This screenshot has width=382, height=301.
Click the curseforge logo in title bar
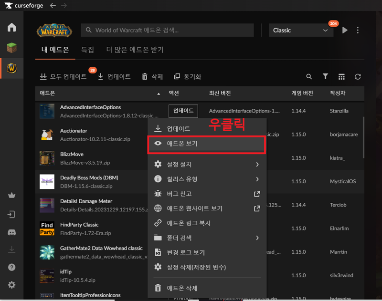pos(24,5)
